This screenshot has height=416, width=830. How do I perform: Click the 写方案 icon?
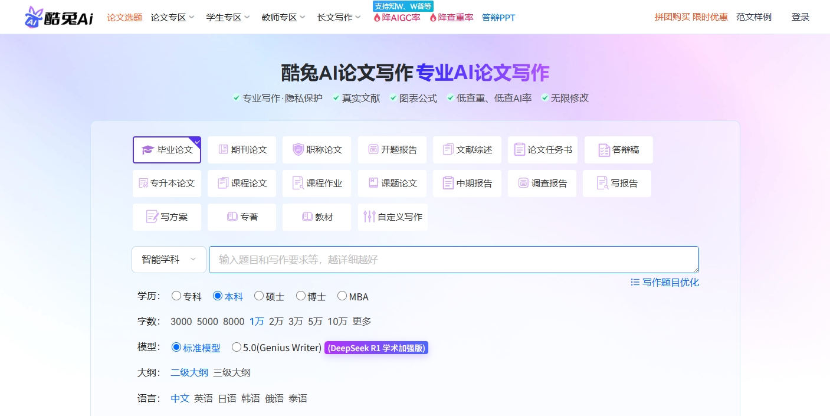coord(152,217)
